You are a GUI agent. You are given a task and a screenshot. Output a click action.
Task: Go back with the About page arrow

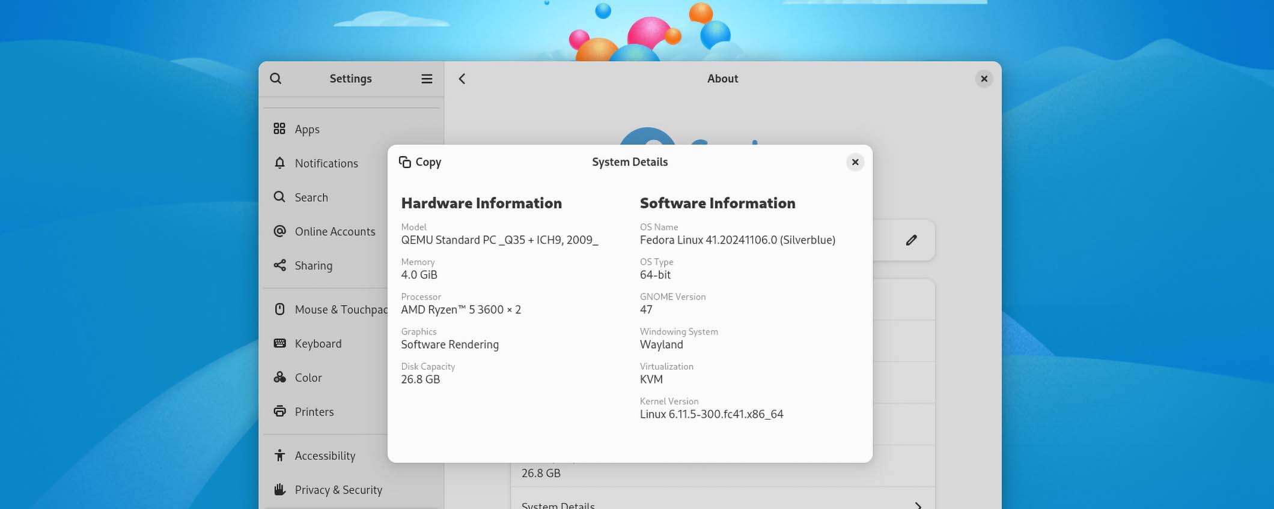coord(462,79)
